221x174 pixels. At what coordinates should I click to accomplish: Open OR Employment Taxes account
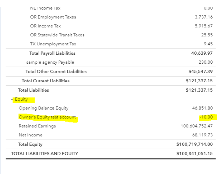(x=53, y=17)
